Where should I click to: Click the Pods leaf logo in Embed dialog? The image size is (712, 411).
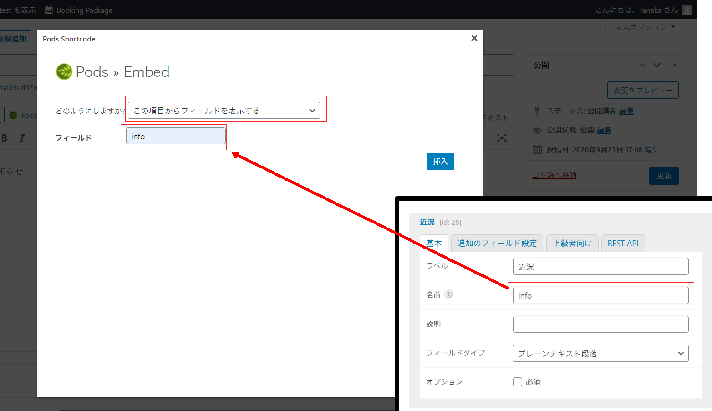pyautogui.click(x=64, y=71)
